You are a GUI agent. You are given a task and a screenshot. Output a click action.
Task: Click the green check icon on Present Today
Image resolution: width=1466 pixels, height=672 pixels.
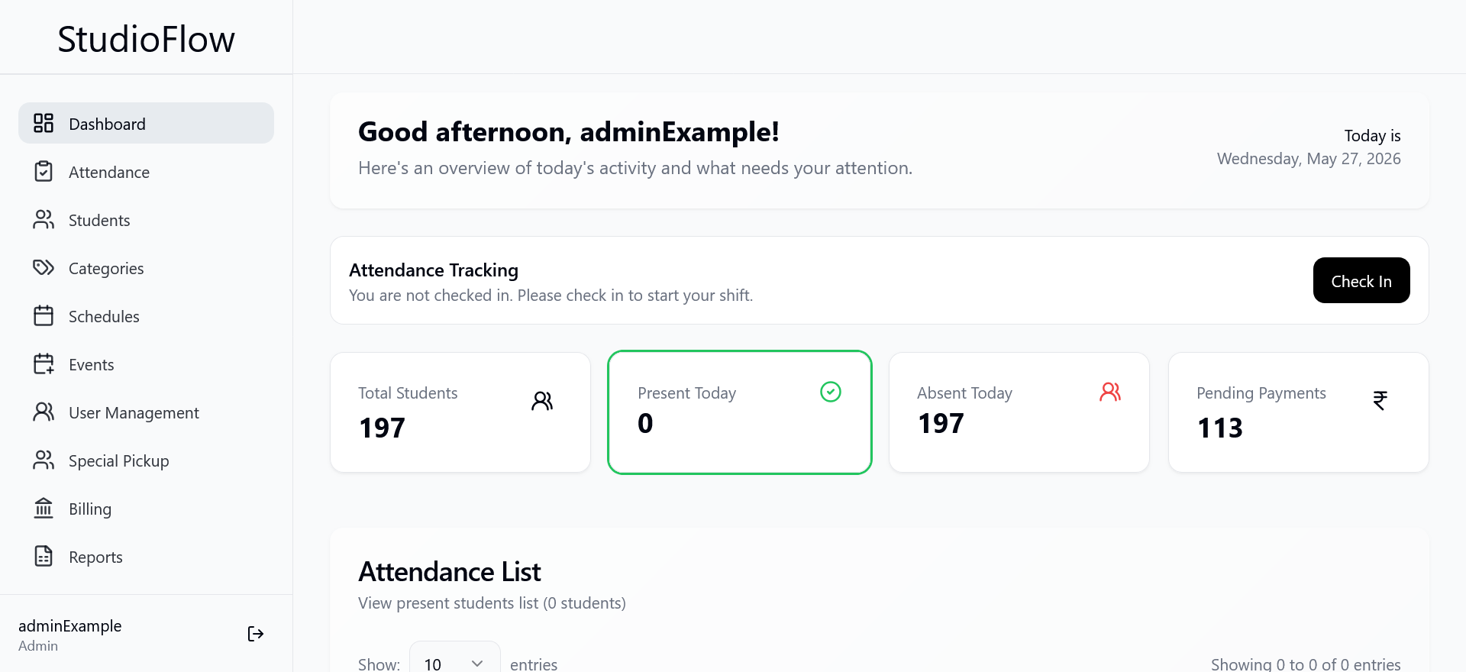click(831, 392)
